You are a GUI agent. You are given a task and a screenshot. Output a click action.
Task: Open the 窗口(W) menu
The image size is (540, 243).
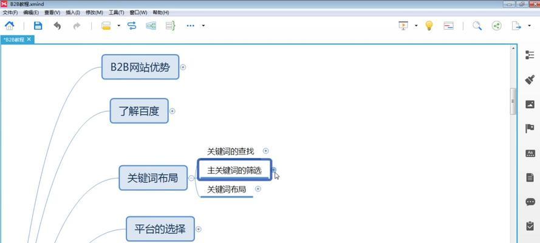coord(138,12)
